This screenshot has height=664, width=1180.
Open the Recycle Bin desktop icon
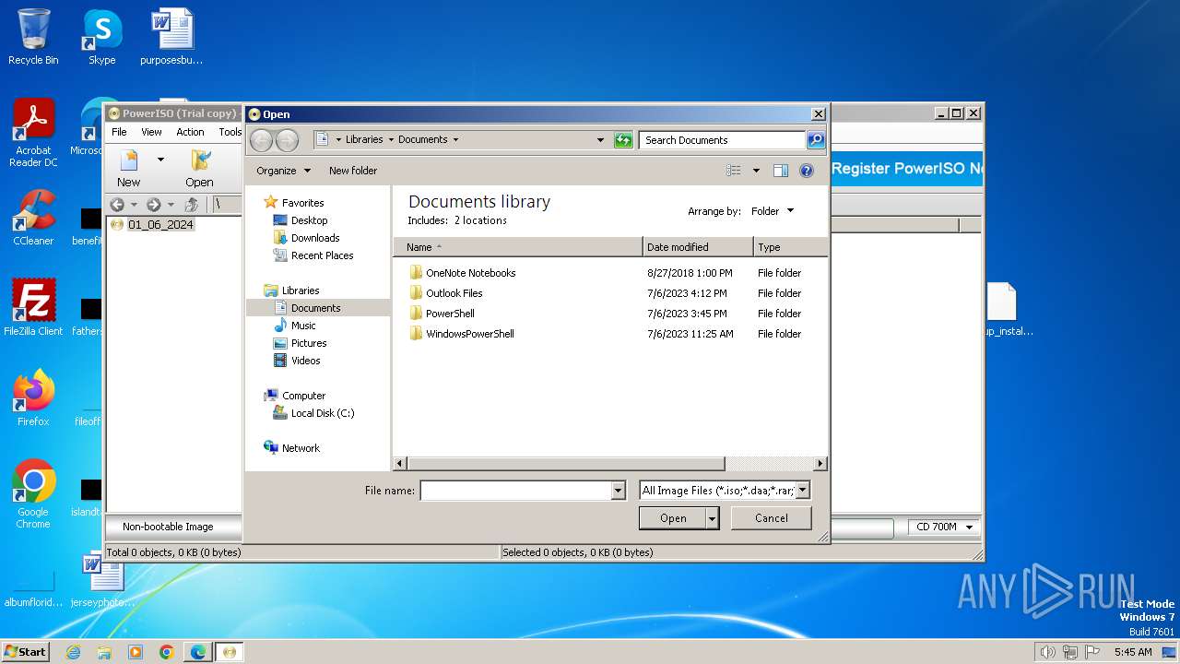(33, 37)
